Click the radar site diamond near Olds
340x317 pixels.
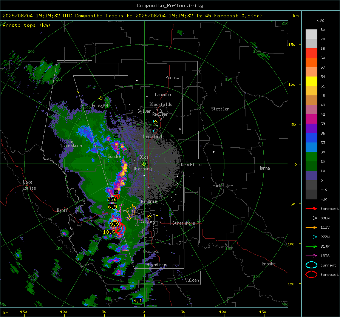tap(144, 164)
